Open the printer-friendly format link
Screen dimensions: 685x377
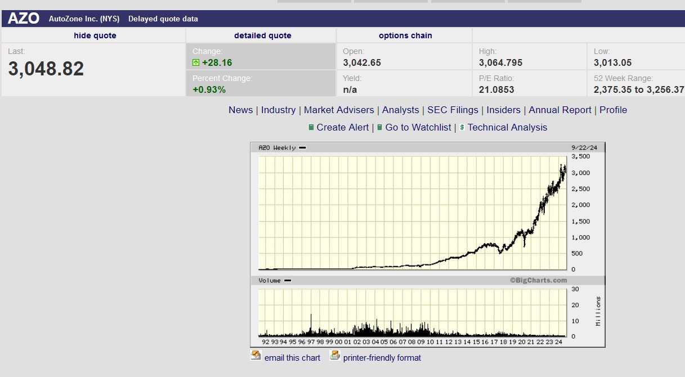[382, 358]
